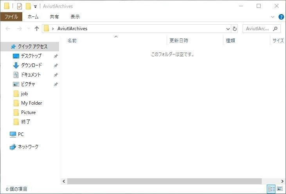The image size is (286, 194).
Task: Switch to large icons view in status bar
Action: [280, 189]
